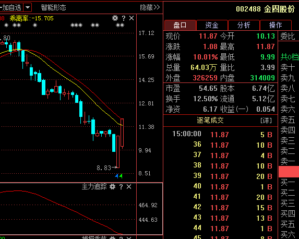Select the last red limit-up candlestick
The image size is (299, 239).
pyautogui.click(x=122, y=133)
